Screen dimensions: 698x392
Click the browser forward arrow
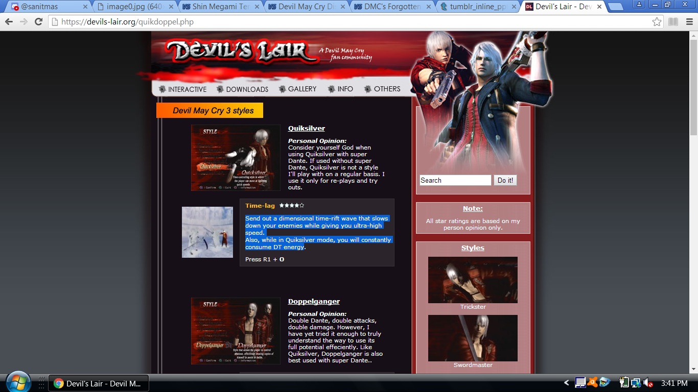tap(24, 22)
